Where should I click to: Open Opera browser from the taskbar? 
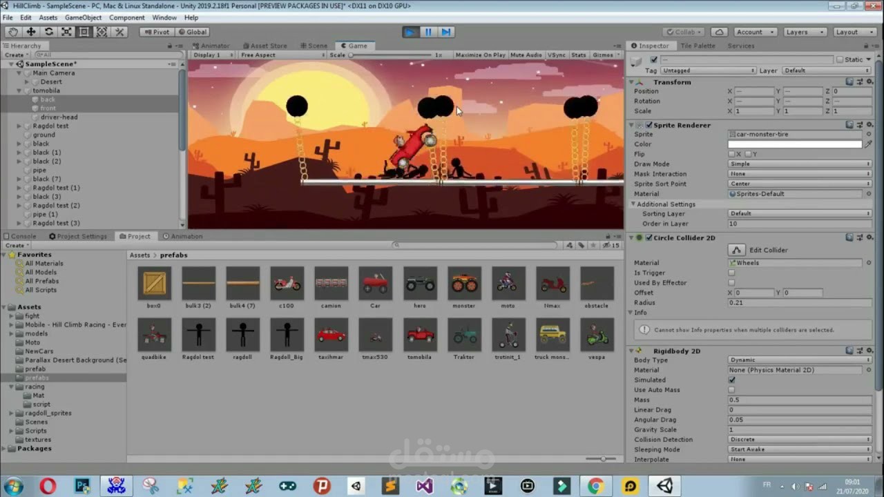click(48, 486)
